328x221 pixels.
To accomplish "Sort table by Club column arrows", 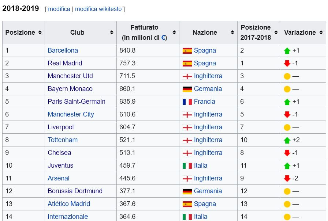I will (112, 33).
